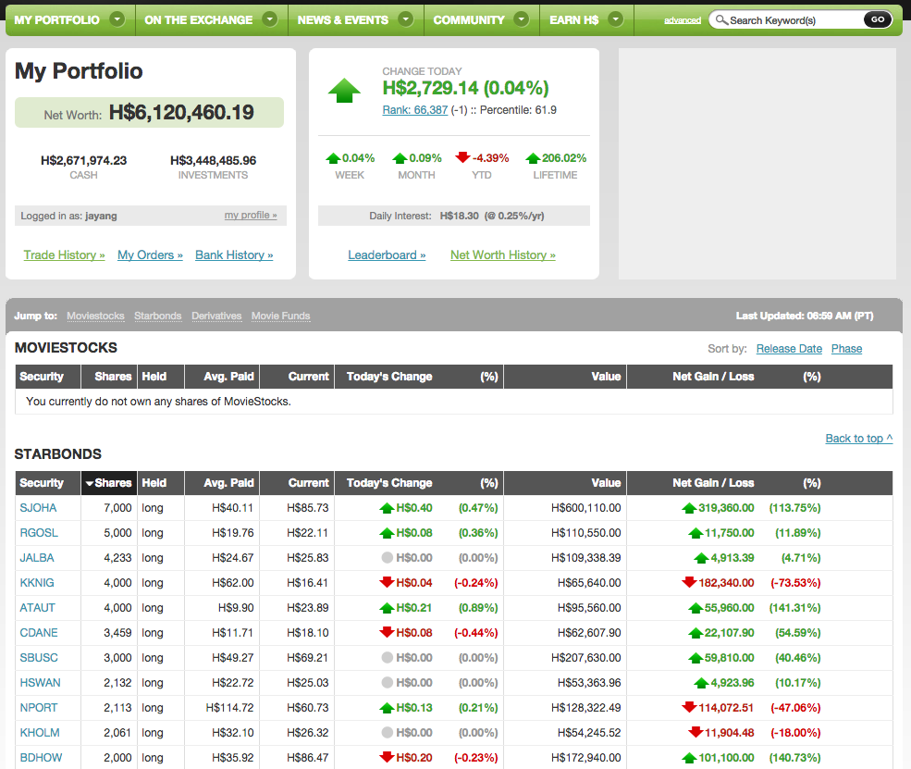Click the green WEEK change arrow
The height and width of the screenshot is (769, 911).
[x=333, y=158]
